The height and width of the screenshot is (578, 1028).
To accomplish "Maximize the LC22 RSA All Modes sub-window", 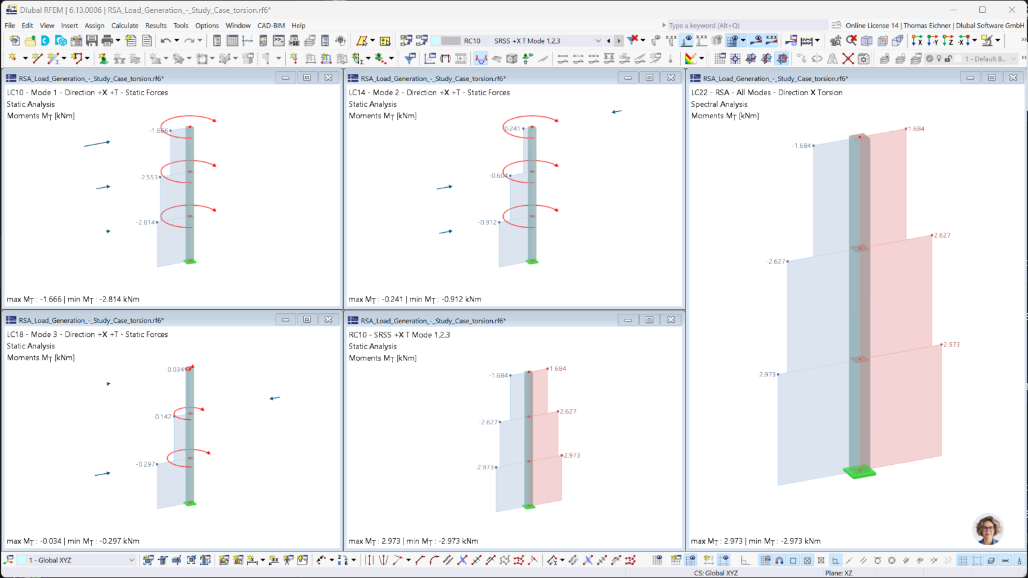I will 991,78.
